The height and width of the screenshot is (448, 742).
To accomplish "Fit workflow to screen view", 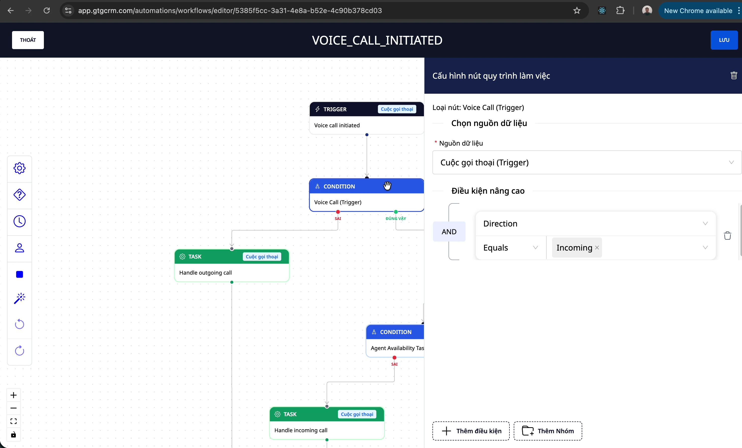I will (14, 421).
